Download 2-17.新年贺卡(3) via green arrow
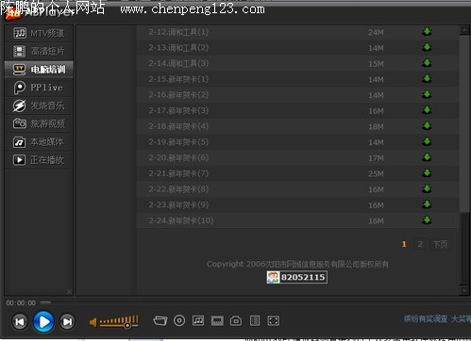Viewport: 471px width, 341px height. [427, 110]
